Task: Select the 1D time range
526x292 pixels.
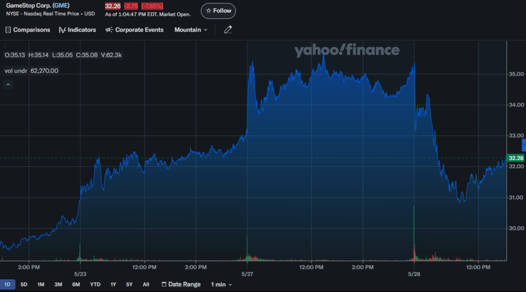Action: [x=7, y=284]
